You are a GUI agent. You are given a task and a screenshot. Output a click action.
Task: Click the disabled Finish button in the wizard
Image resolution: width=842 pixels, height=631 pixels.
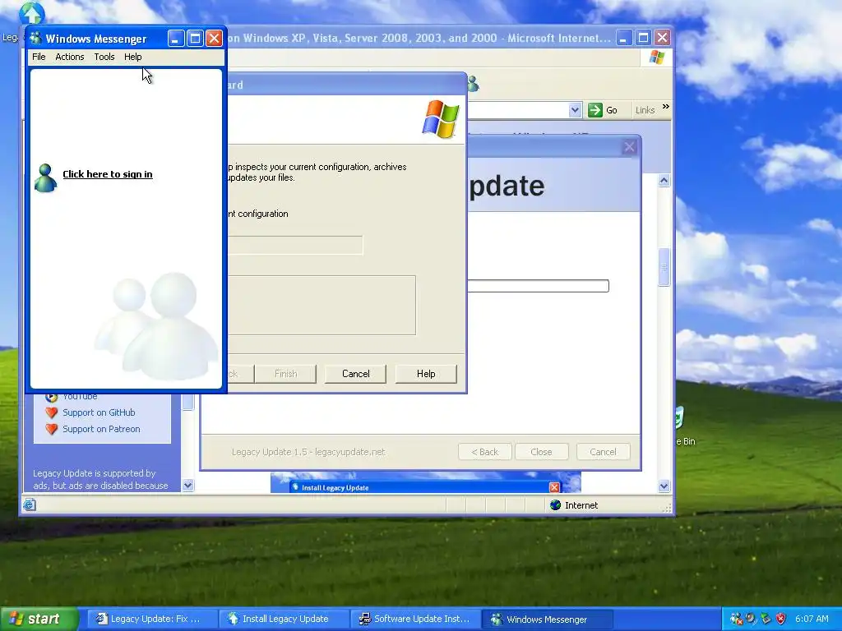[x=285, y=374]
